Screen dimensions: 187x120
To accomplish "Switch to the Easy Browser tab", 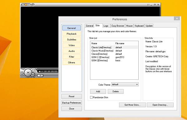I will coord(118,26).
